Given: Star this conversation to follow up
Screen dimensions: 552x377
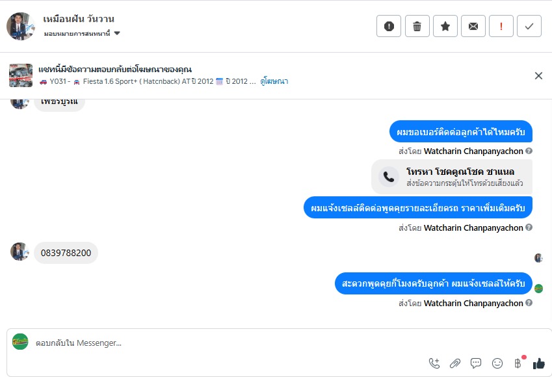Looking at the screenshot, I should click(x=445, y=26).
